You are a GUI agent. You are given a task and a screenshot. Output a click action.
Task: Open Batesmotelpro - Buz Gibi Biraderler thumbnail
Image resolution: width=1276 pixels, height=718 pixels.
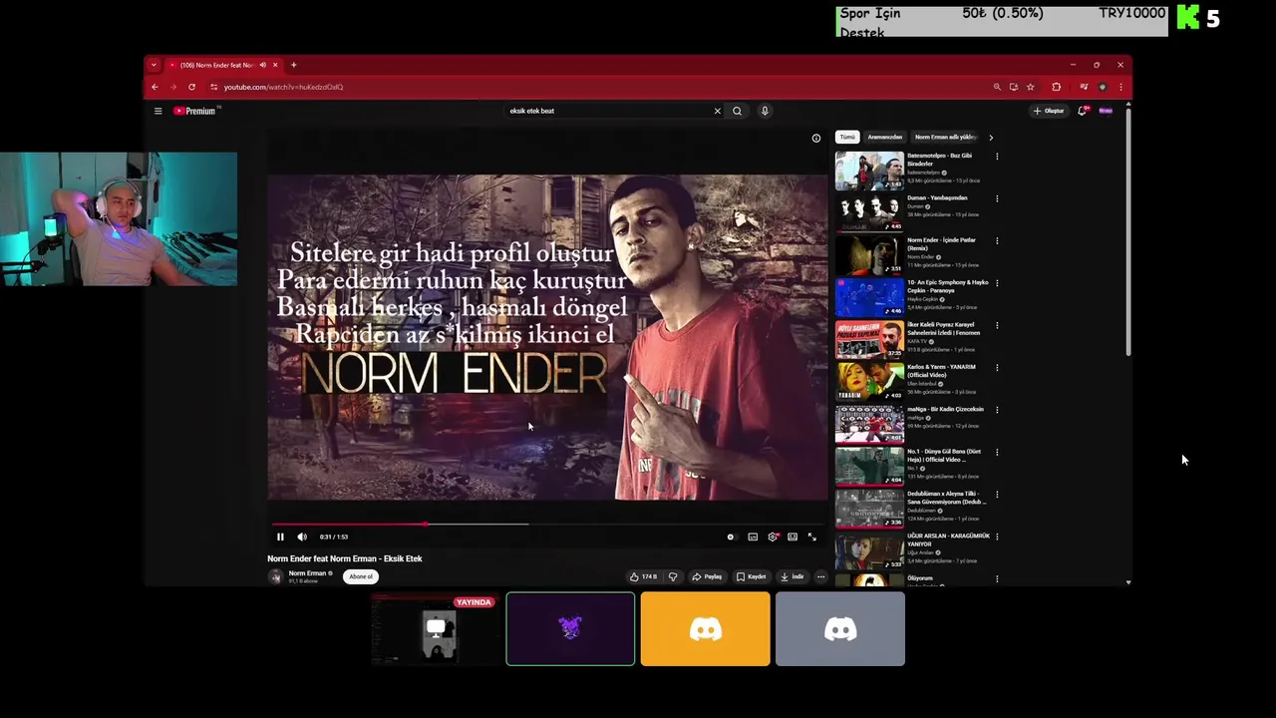[869, 171]
